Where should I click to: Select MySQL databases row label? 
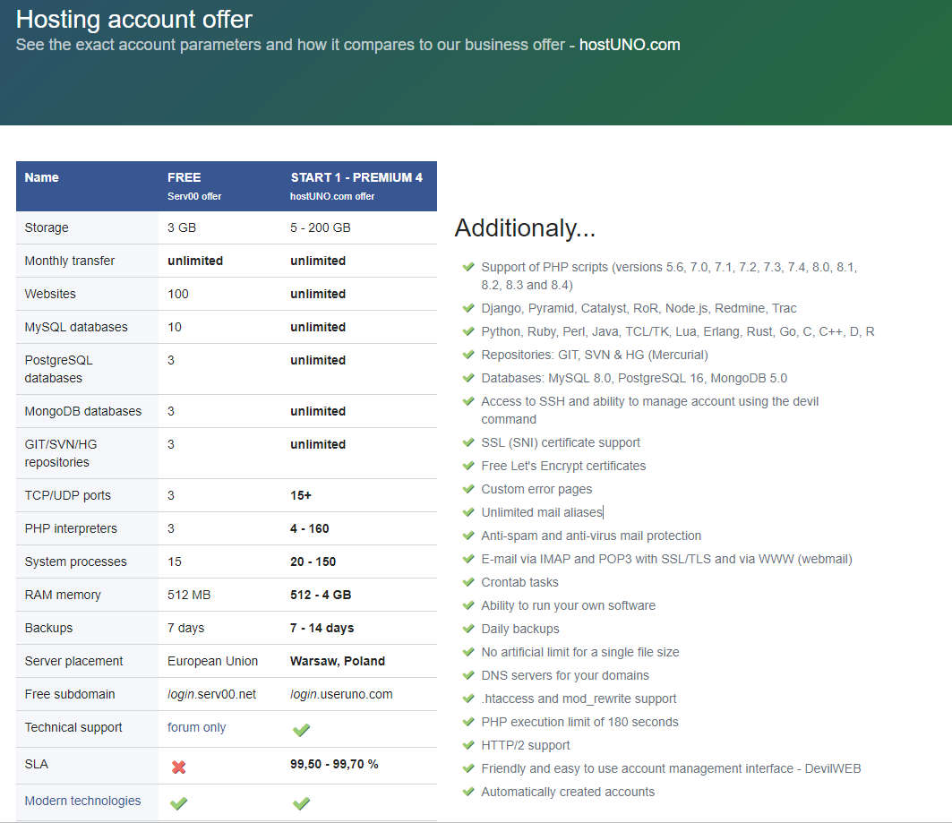coord(76,327)
